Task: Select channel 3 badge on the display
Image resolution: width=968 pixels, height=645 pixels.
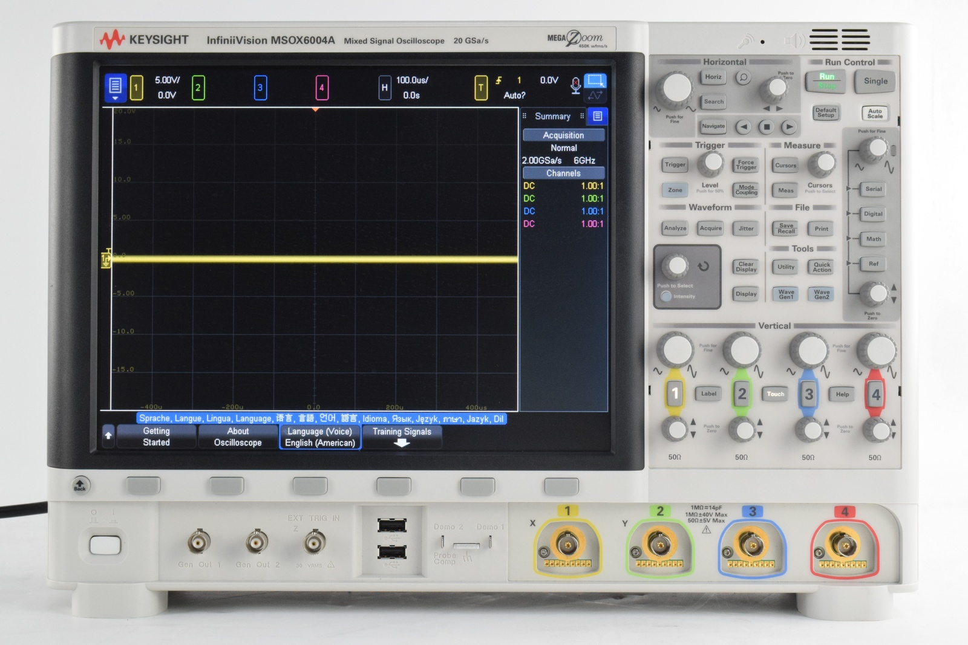Action: (x=260, y=88)
